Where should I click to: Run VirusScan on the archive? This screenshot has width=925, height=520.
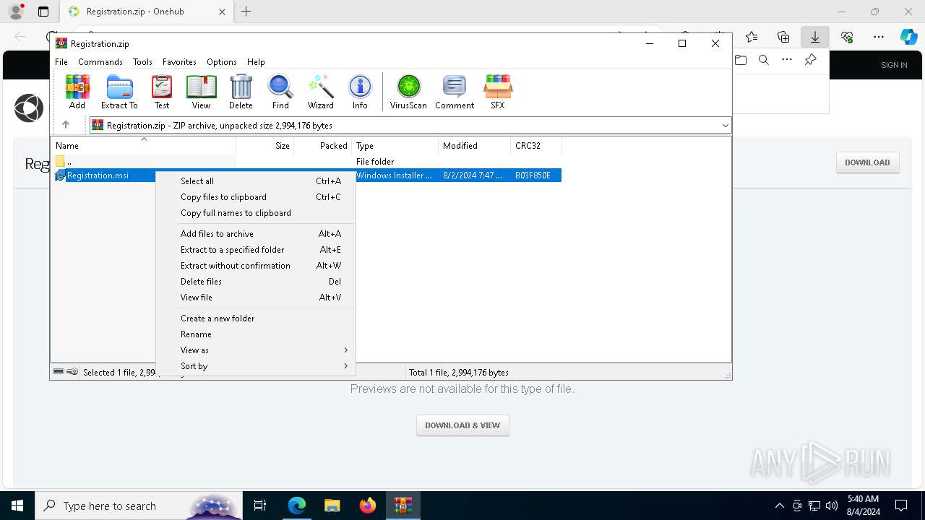408,92
